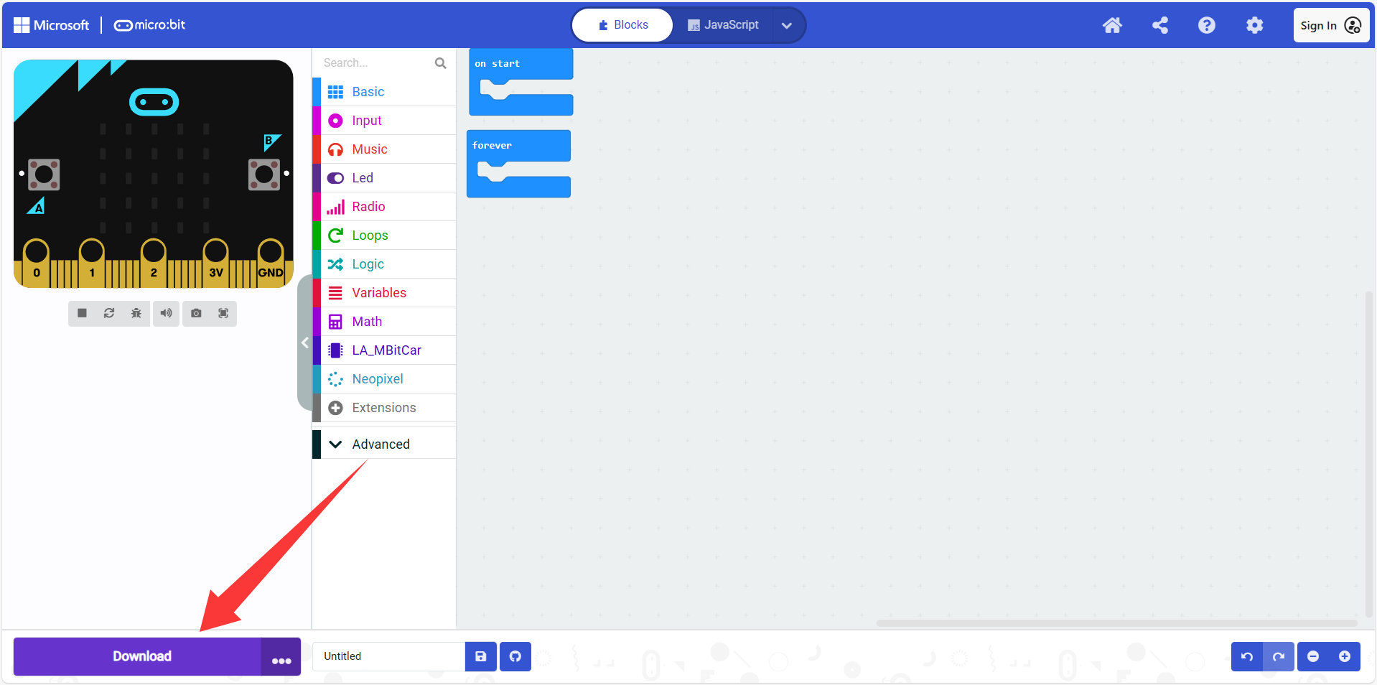This screenshot has height=685, width=1377.
Task: Open the settings gear menu
Action: [x=1254, y=25]
